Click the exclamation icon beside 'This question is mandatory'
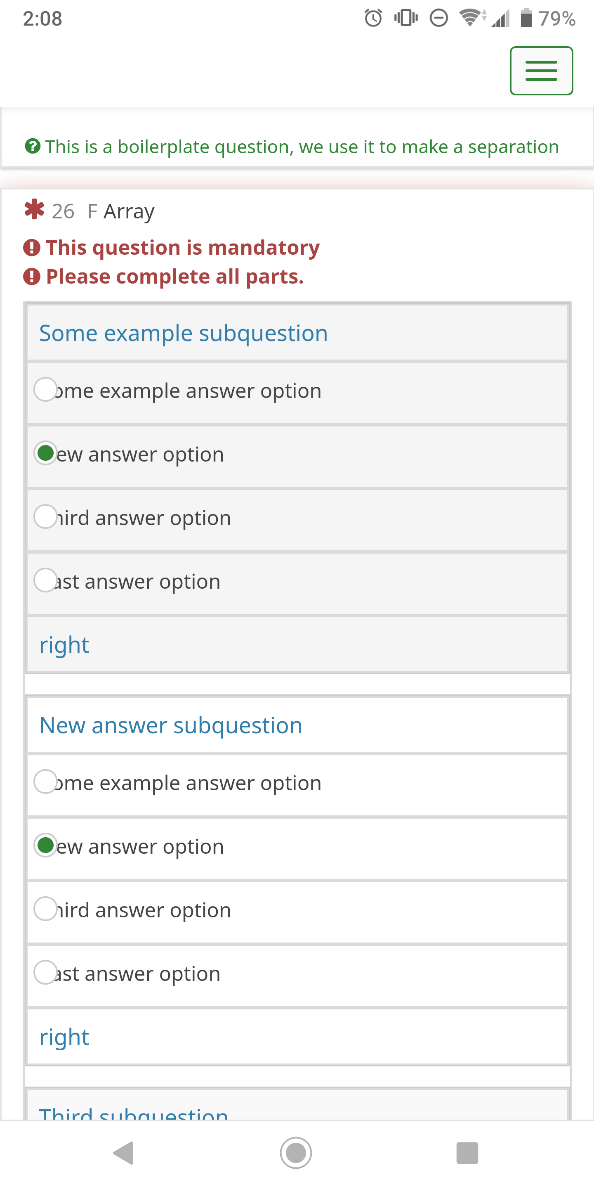 (x=32, y=247)
